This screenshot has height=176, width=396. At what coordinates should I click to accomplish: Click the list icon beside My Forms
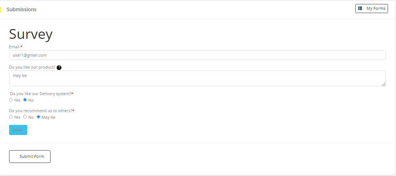360,8
